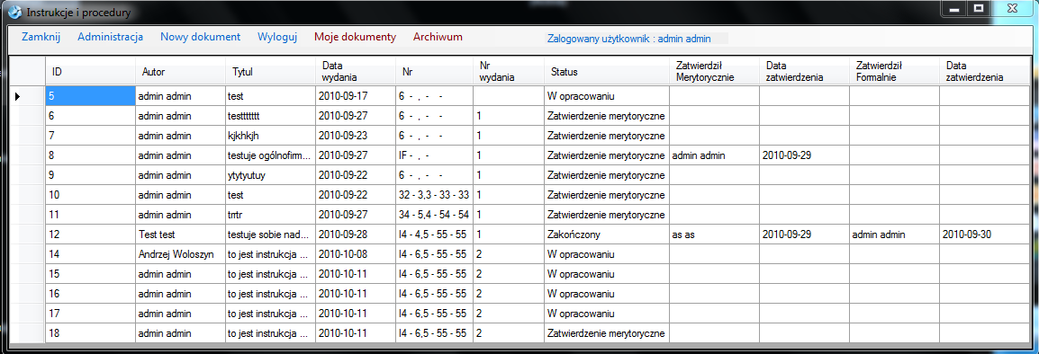Select the ID cell with value 11
1039x354 pixels.
pyautogui.click(x=90, y=215)
